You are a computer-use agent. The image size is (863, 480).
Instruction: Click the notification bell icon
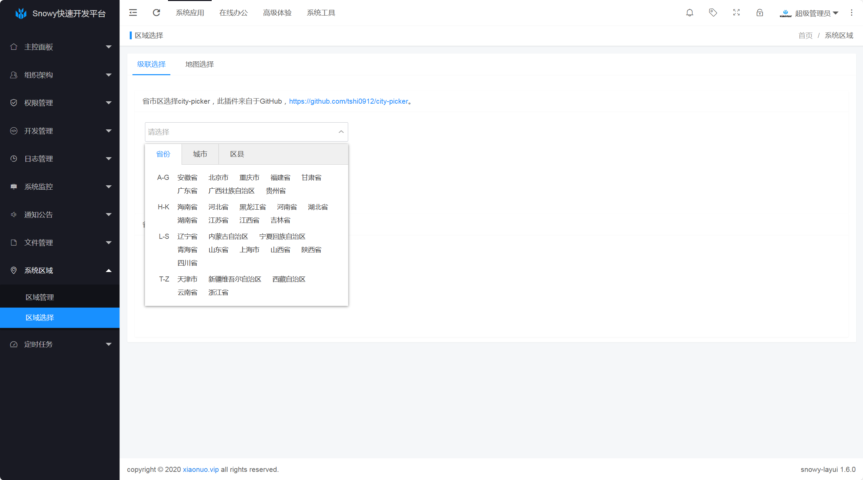click(690, 13)
